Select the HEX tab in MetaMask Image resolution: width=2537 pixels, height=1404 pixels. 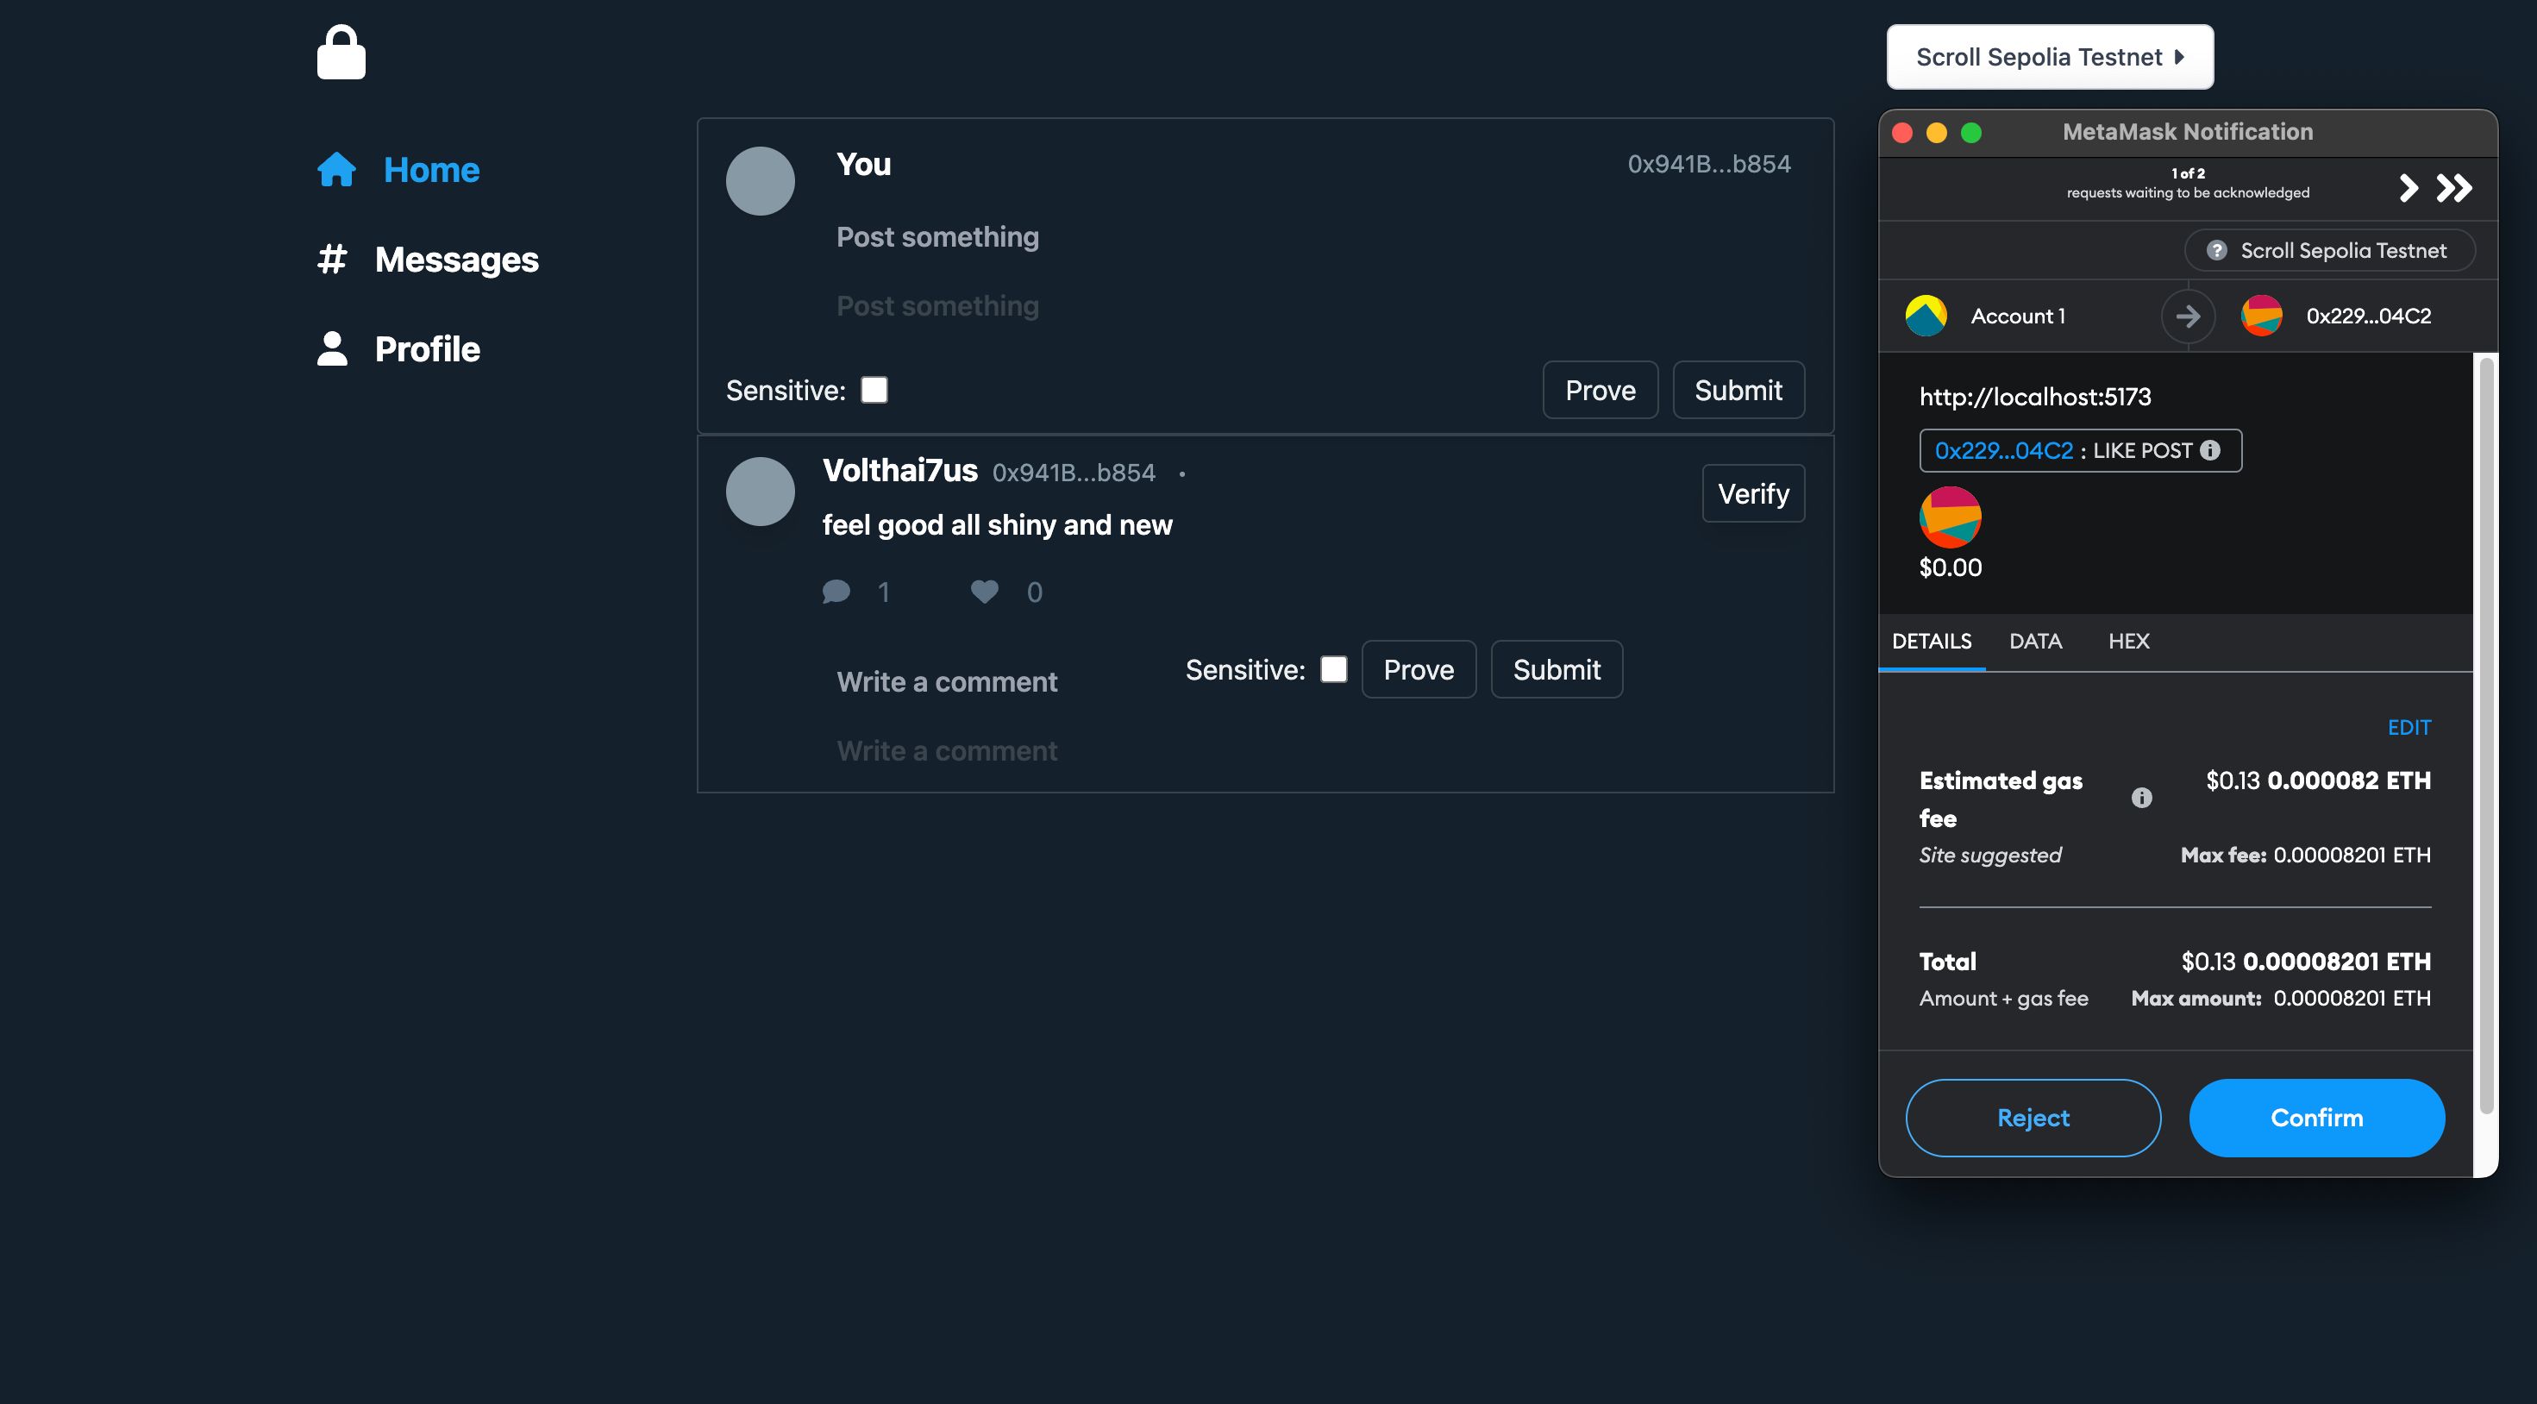[2127, 640]
